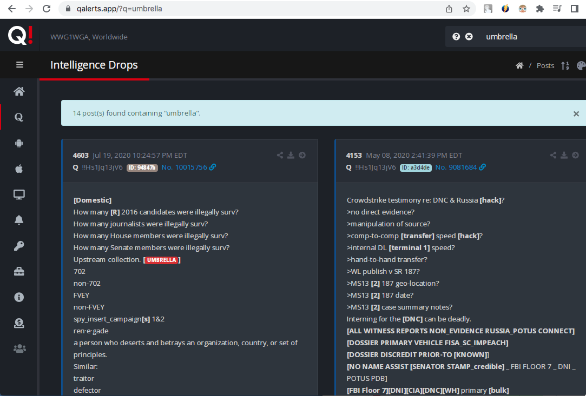Viewport: 586px width, 396px height.
Task: Clear the umbrella search with the X icon
Action: pos(469,37)
